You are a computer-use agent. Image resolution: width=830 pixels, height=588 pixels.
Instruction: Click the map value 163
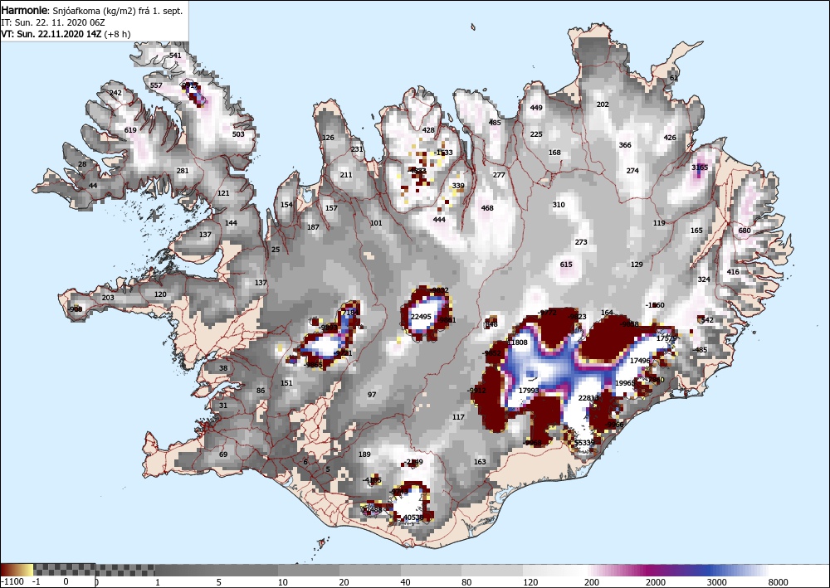pyautogui.click(x=480, y=462)
